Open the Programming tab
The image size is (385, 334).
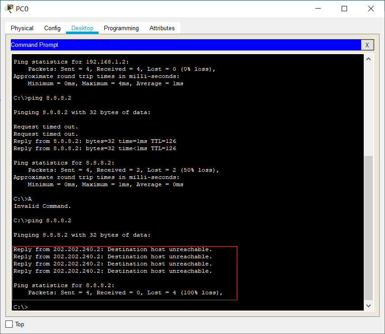pyautogui.click(x=121, y=28)
